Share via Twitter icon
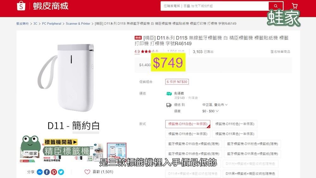The image size is (316, 178). (61, 172)
